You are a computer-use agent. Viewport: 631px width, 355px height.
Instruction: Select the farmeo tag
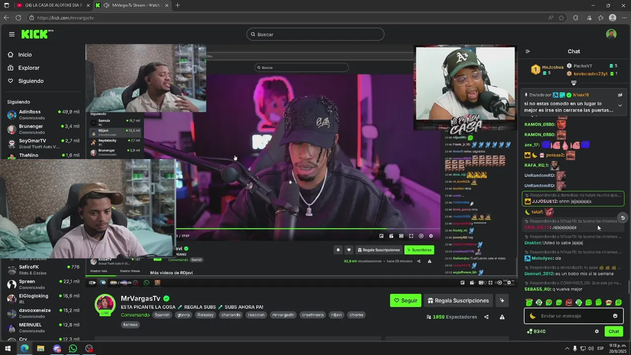(x=131, y=324)
